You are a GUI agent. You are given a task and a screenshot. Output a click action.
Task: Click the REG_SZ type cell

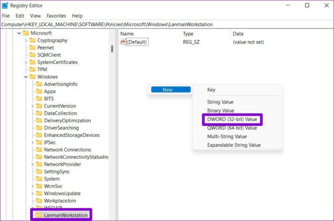[191, 42]
